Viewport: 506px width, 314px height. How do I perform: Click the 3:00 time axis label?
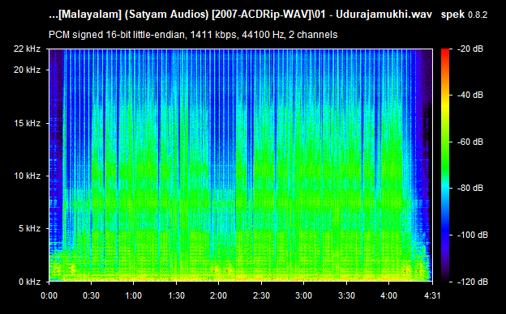(303, 295)
